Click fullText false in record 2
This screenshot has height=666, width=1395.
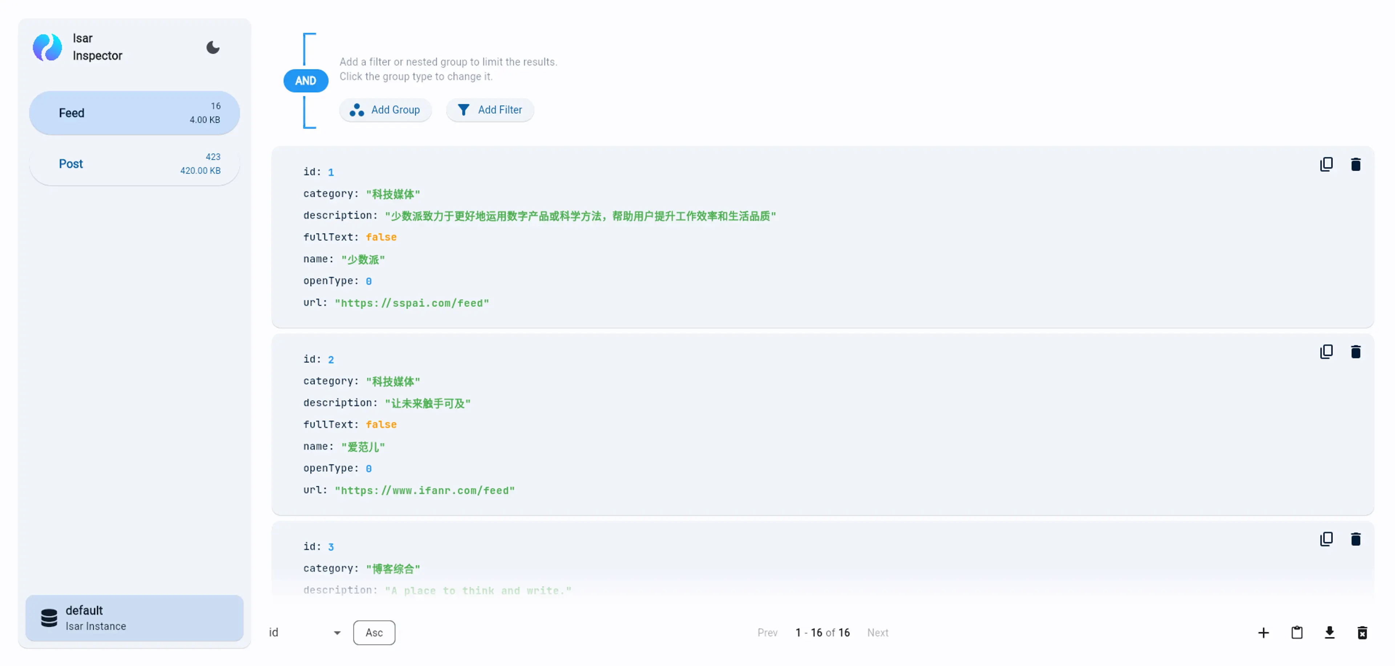[x=381, y=425]
